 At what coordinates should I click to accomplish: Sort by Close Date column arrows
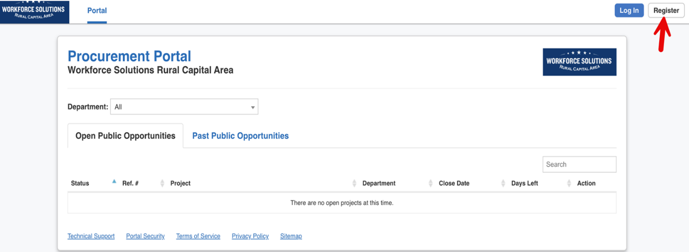click(x=503, y=183)
